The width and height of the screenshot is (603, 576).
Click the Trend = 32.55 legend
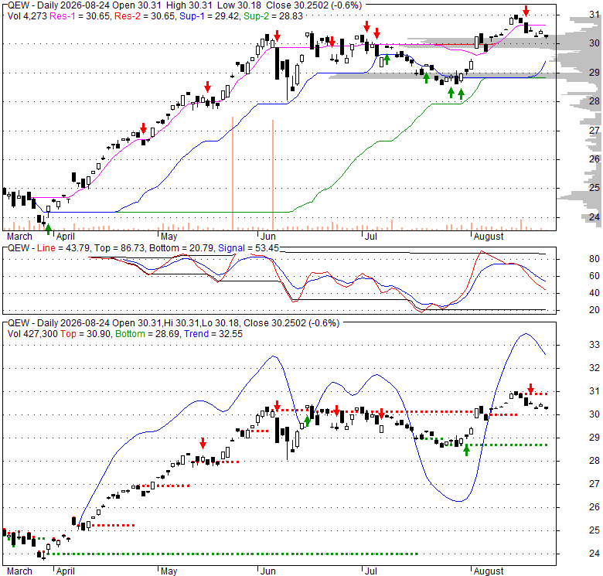(213, 334)
